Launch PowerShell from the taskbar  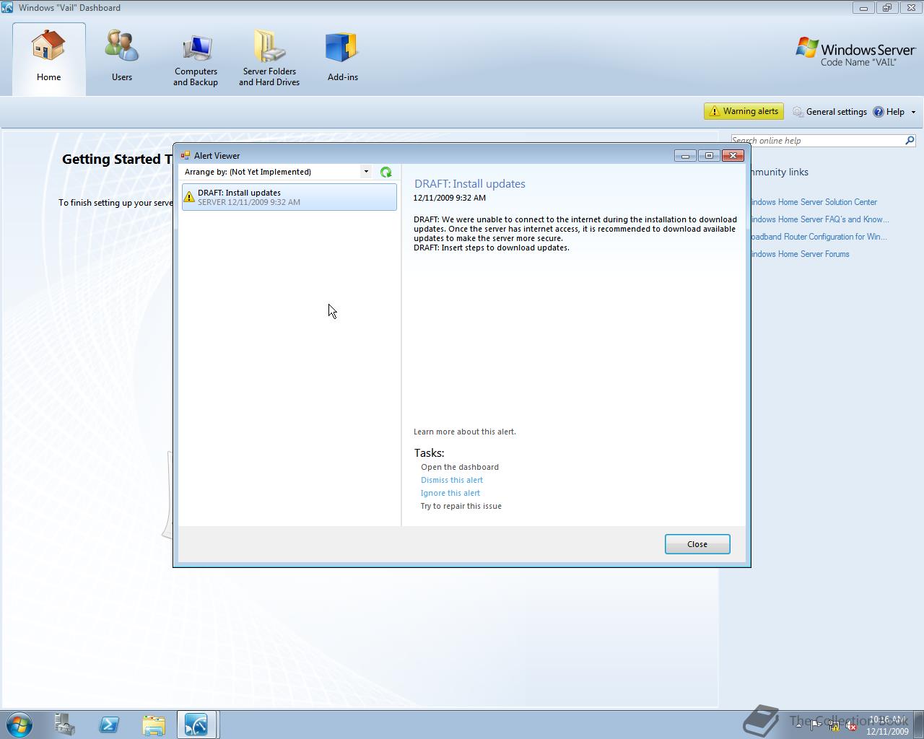pos(109,725)
